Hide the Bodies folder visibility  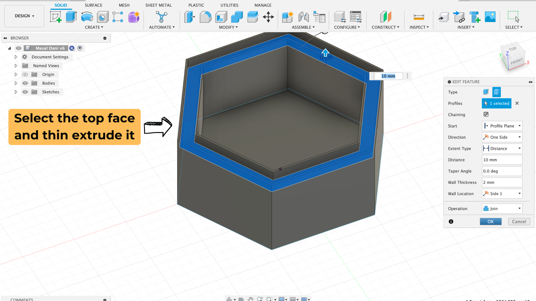click(25, 83)
